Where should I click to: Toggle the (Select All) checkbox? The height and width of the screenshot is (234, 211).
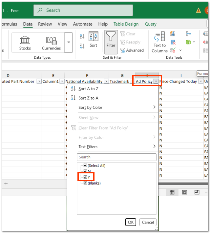click(85, 166)
